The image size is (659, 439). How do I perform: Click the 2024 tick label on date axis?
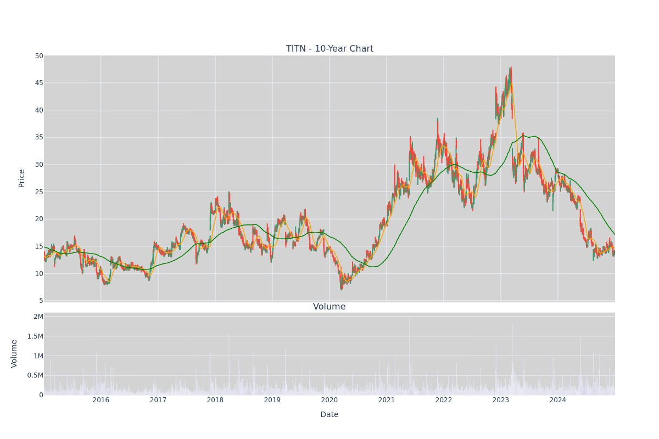(558, 400)
